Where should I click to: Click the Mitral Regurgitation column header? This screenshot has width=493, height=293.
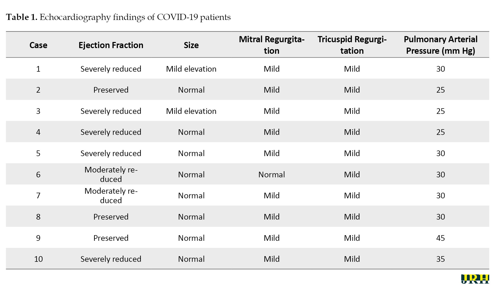[x=272, y=45]
